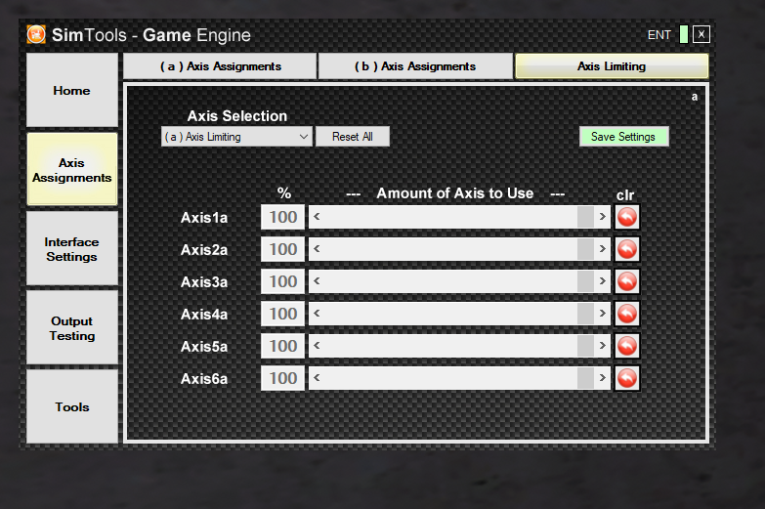Increase Axis2a using the right arrow
This screenshot has width=765, height=509.
click(x=602, y=249)
